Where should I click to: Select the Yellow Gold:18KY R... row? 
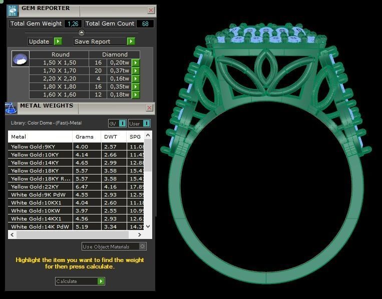(76, 178)
